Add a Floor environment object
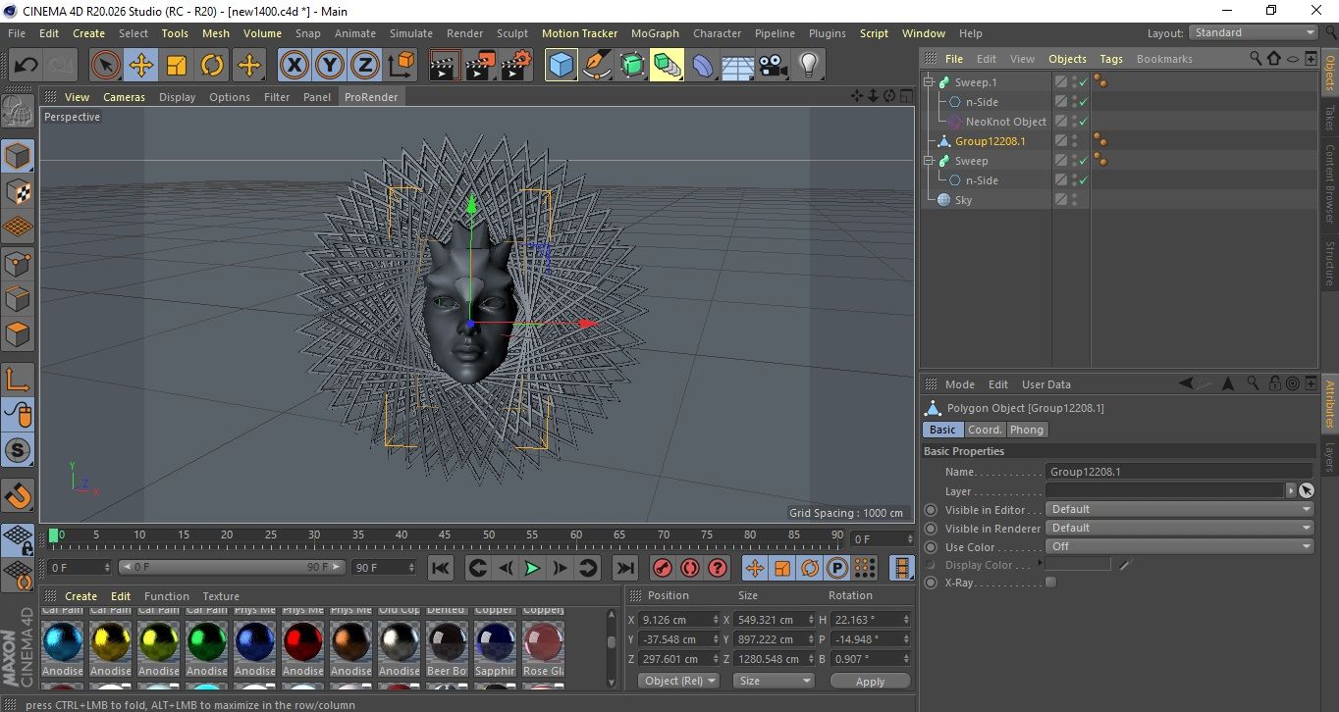 point(738,66)
